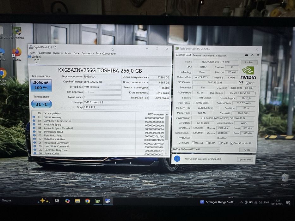Switch to the Validation tab
Screen dimensions: 295x221
click(221, 56)
